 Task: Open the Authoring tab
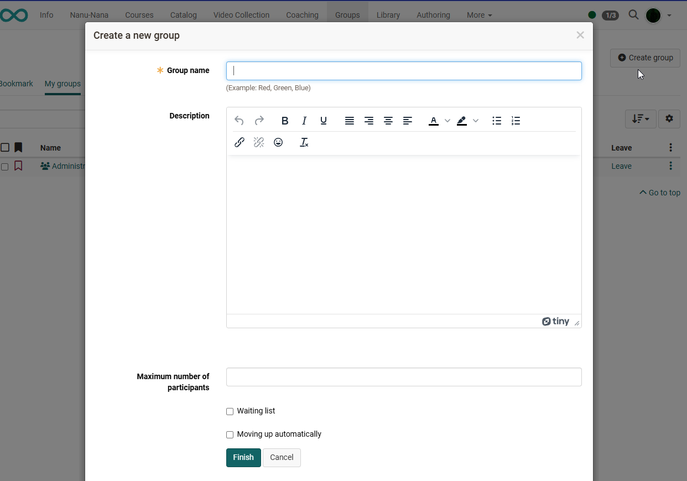433,15
